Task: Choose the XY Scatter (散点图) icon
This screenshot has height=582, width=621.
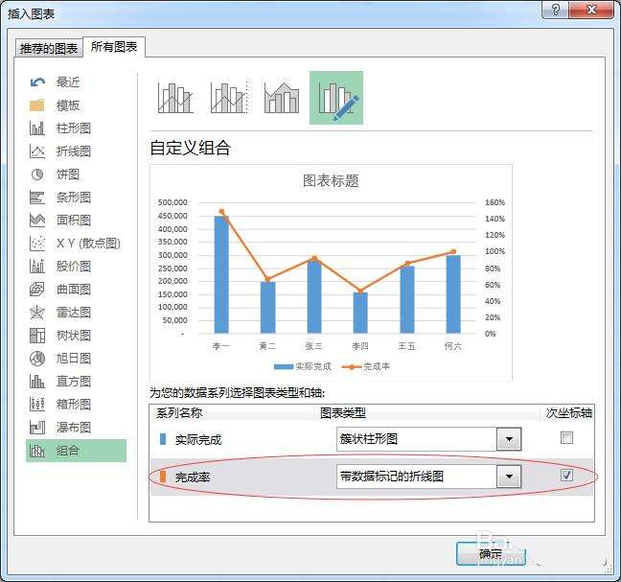Action: [37, 244]
